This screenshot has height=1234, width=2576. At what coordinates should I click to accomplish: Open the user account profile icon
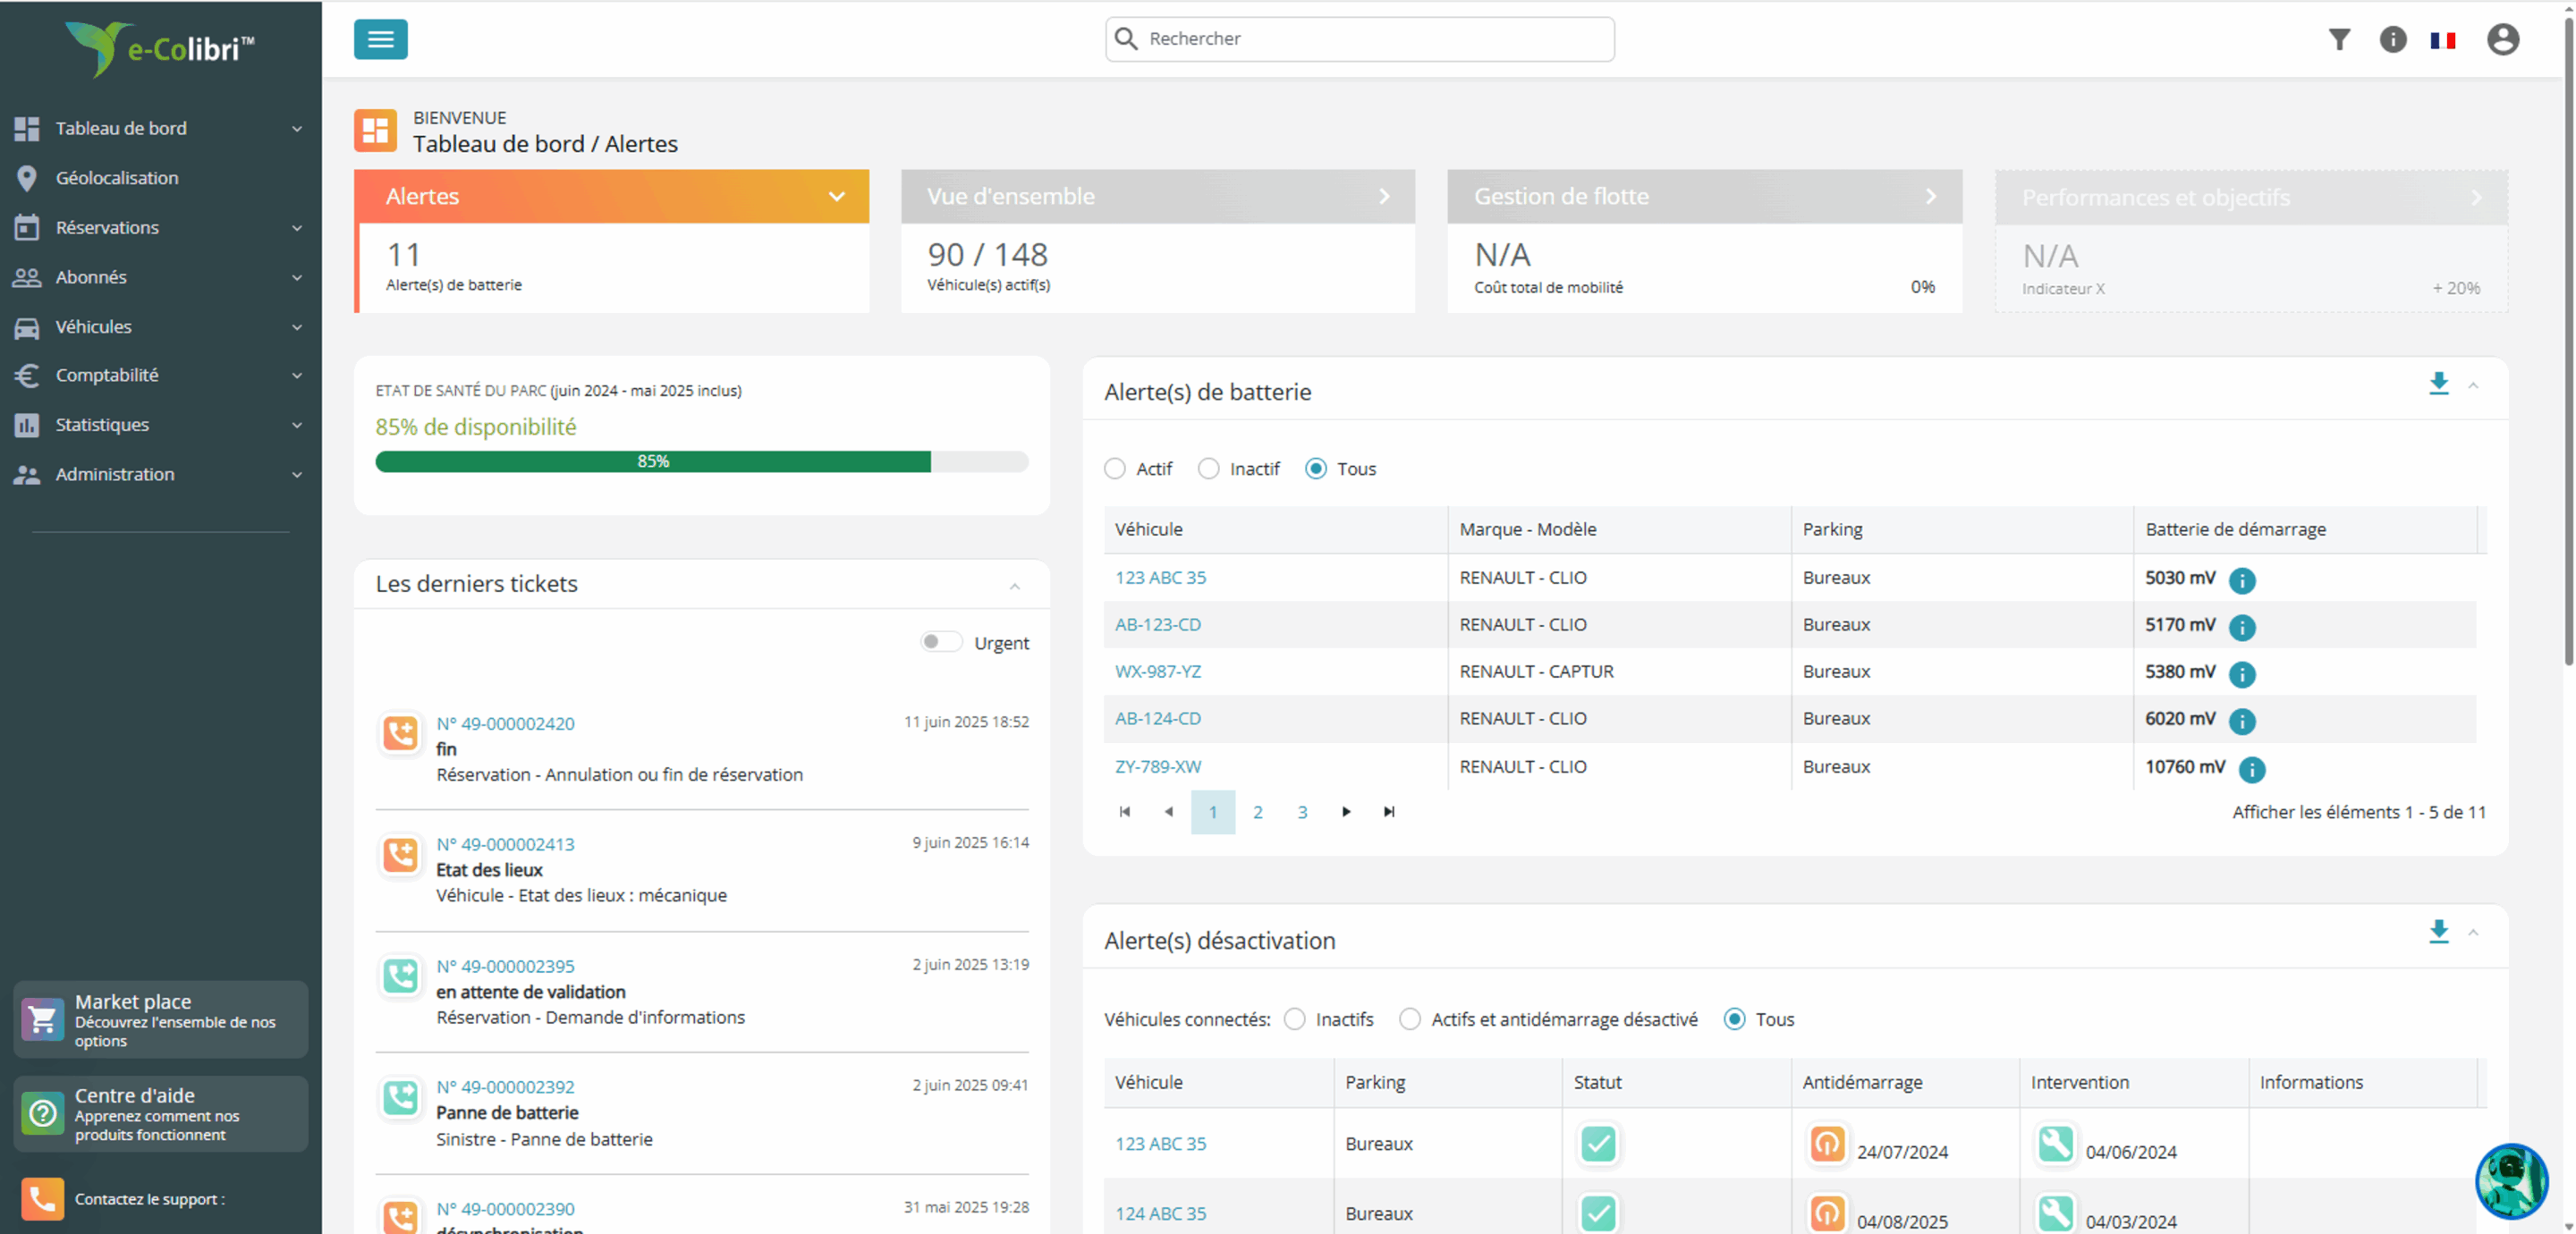(2503, 39)
